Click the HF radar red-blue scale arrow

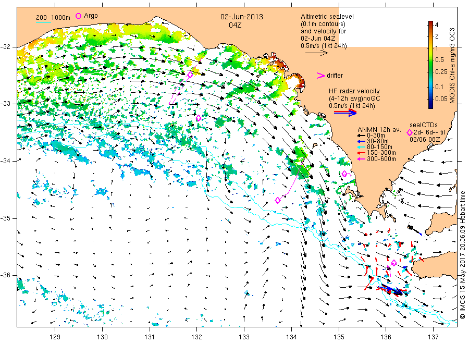point(345,113)
